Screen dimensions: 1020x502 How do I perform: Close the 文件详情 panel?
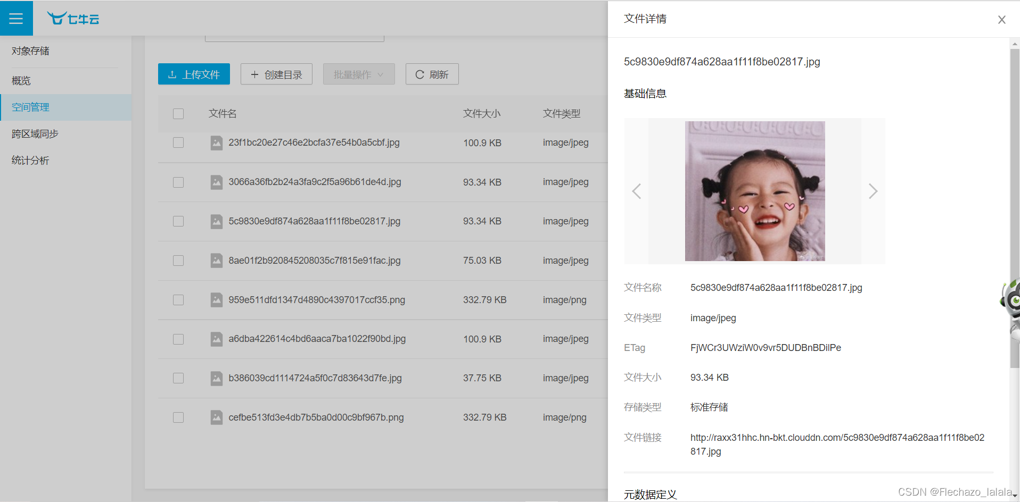tap(1001, 19)
